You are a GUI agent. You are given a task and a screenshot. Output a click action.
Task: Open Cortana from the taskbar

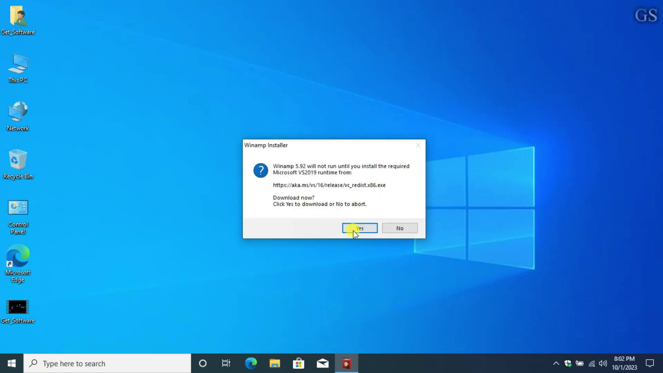pos(203,363)
